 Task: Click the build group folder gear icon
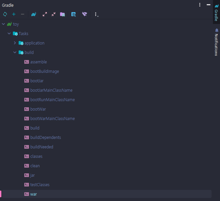click(21, 52)
